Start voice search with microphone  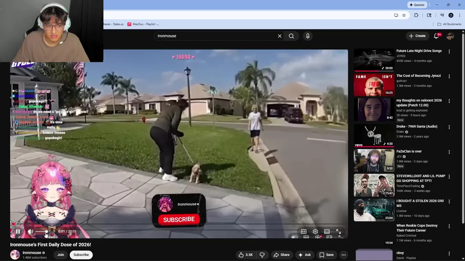[x=308, y=36]
